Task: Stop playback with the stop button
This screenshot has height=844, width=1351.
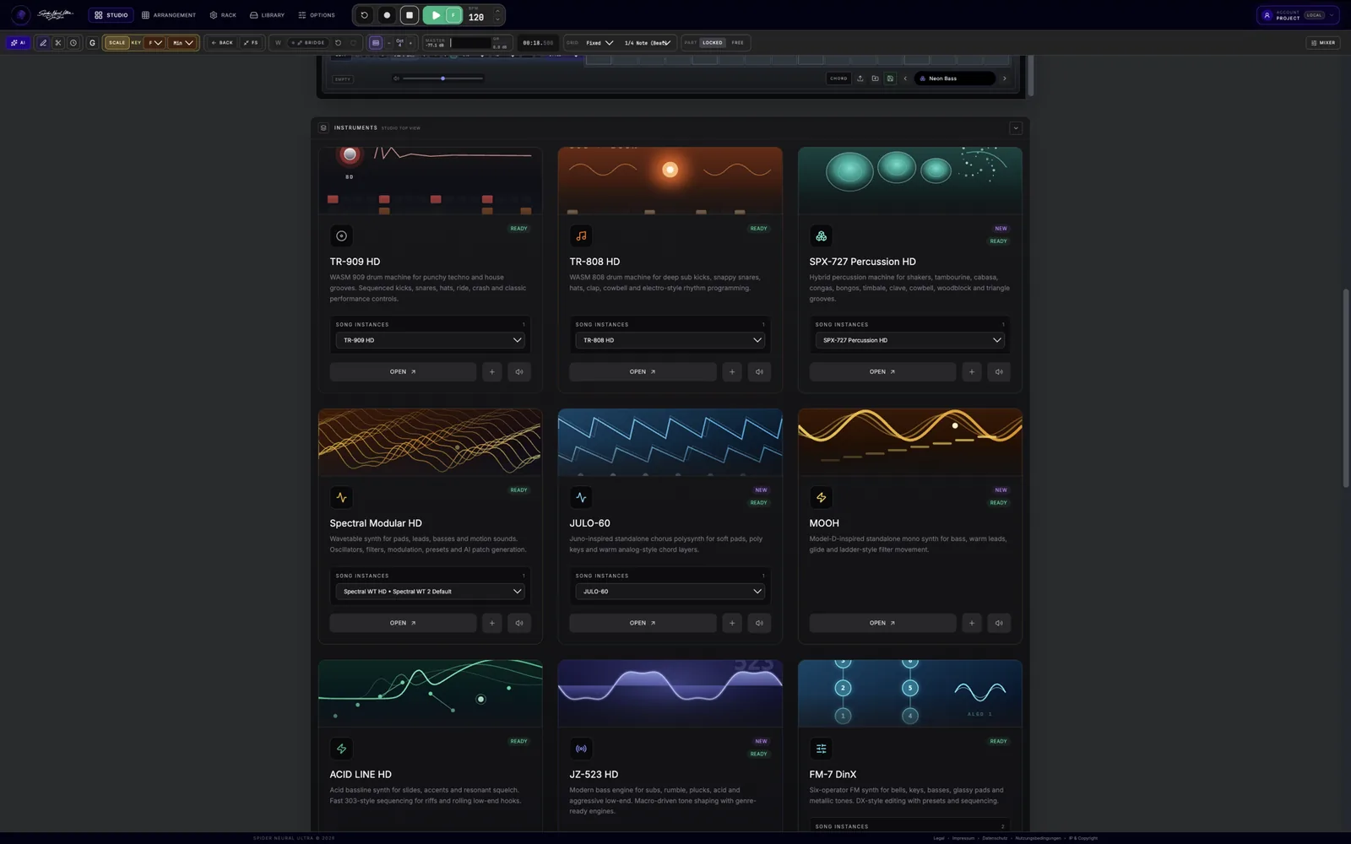Action: (410, 15)
